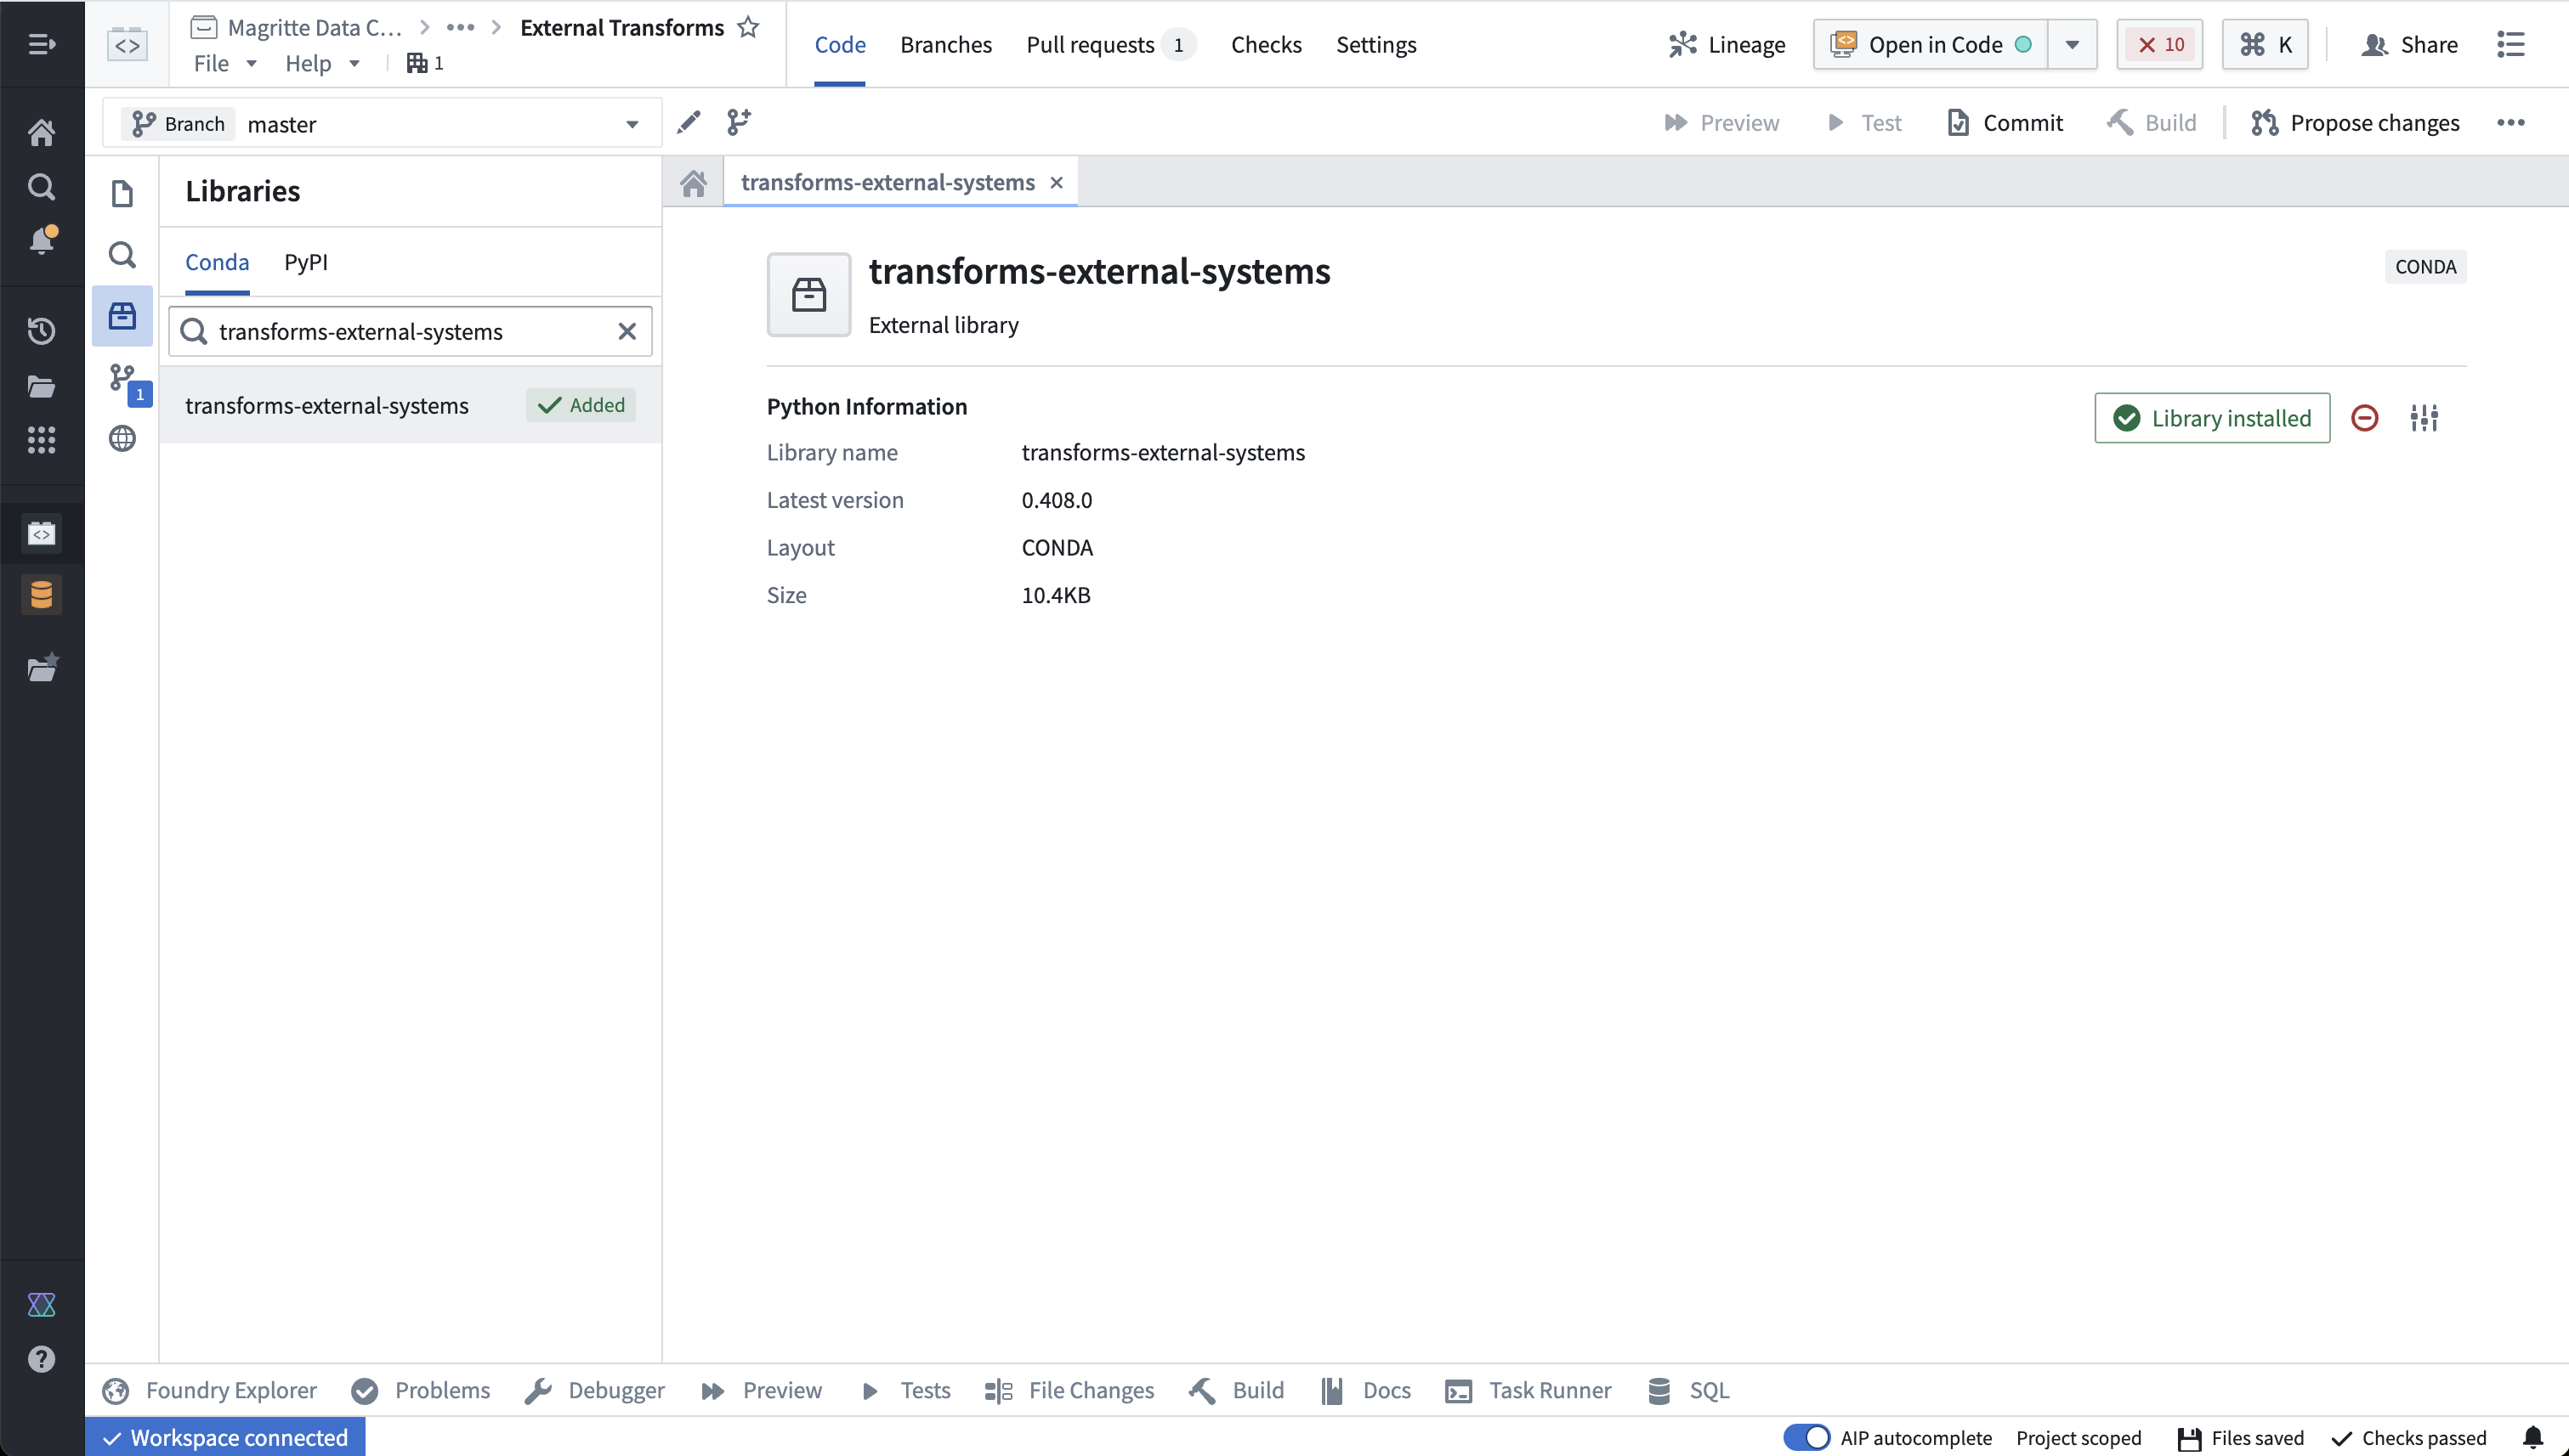Open the master branch dropdown
2569x1456 pixels.
(x=383, y=123)
